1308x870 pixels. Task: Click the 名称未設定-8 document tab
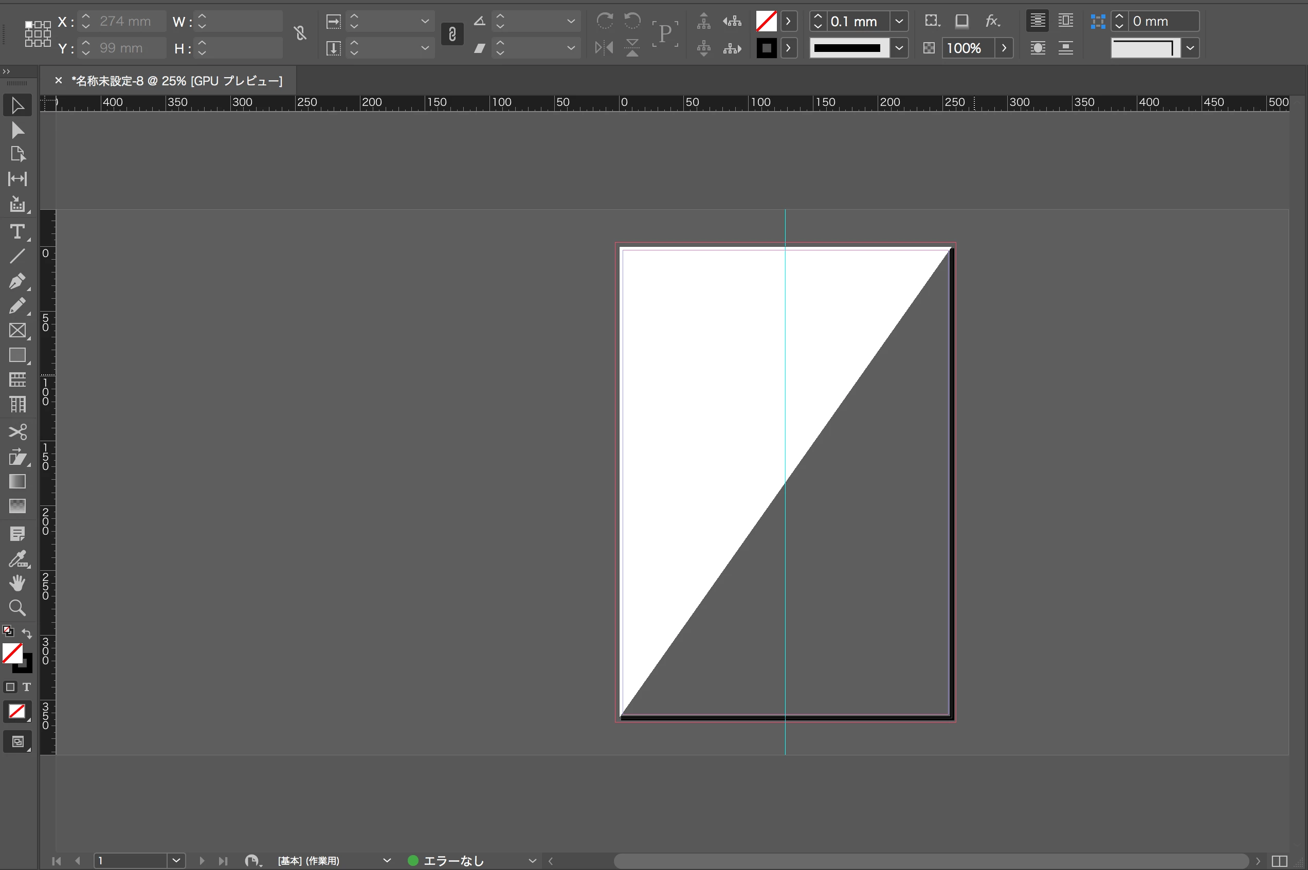coord(176,81)
